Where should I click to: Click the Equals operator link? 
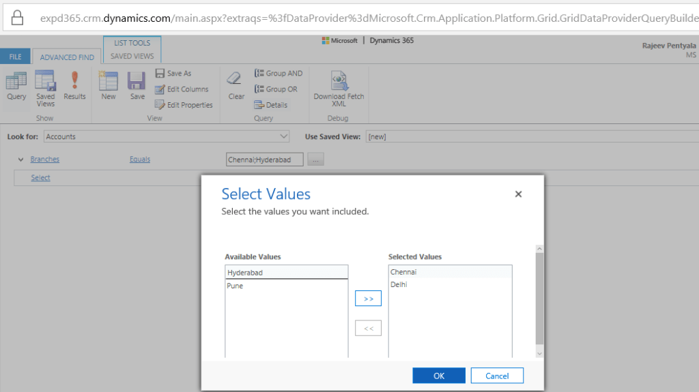(x=140, y=159)
